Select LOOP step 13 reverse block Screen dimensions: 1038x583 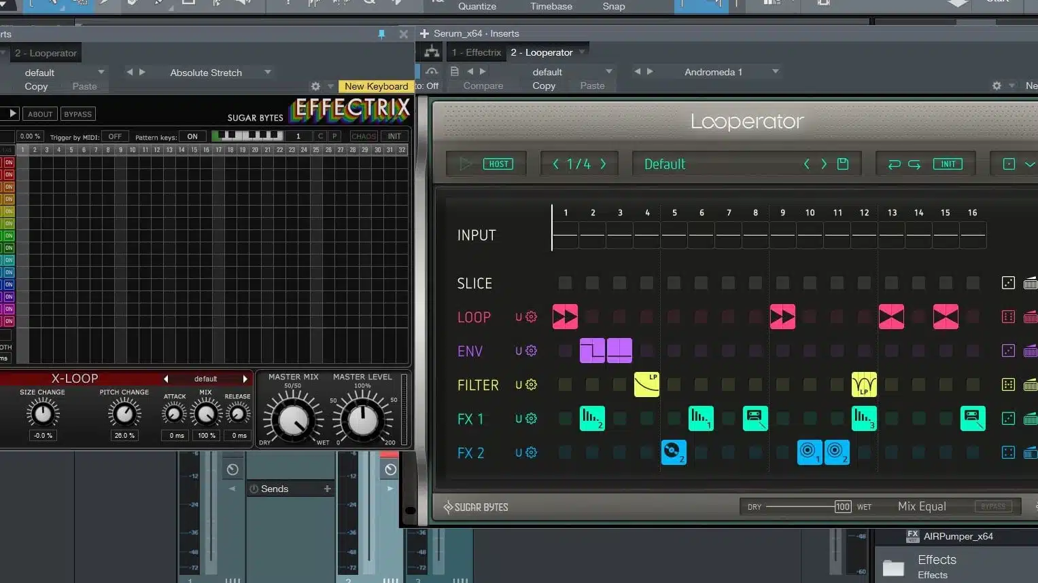coord(891,317)
